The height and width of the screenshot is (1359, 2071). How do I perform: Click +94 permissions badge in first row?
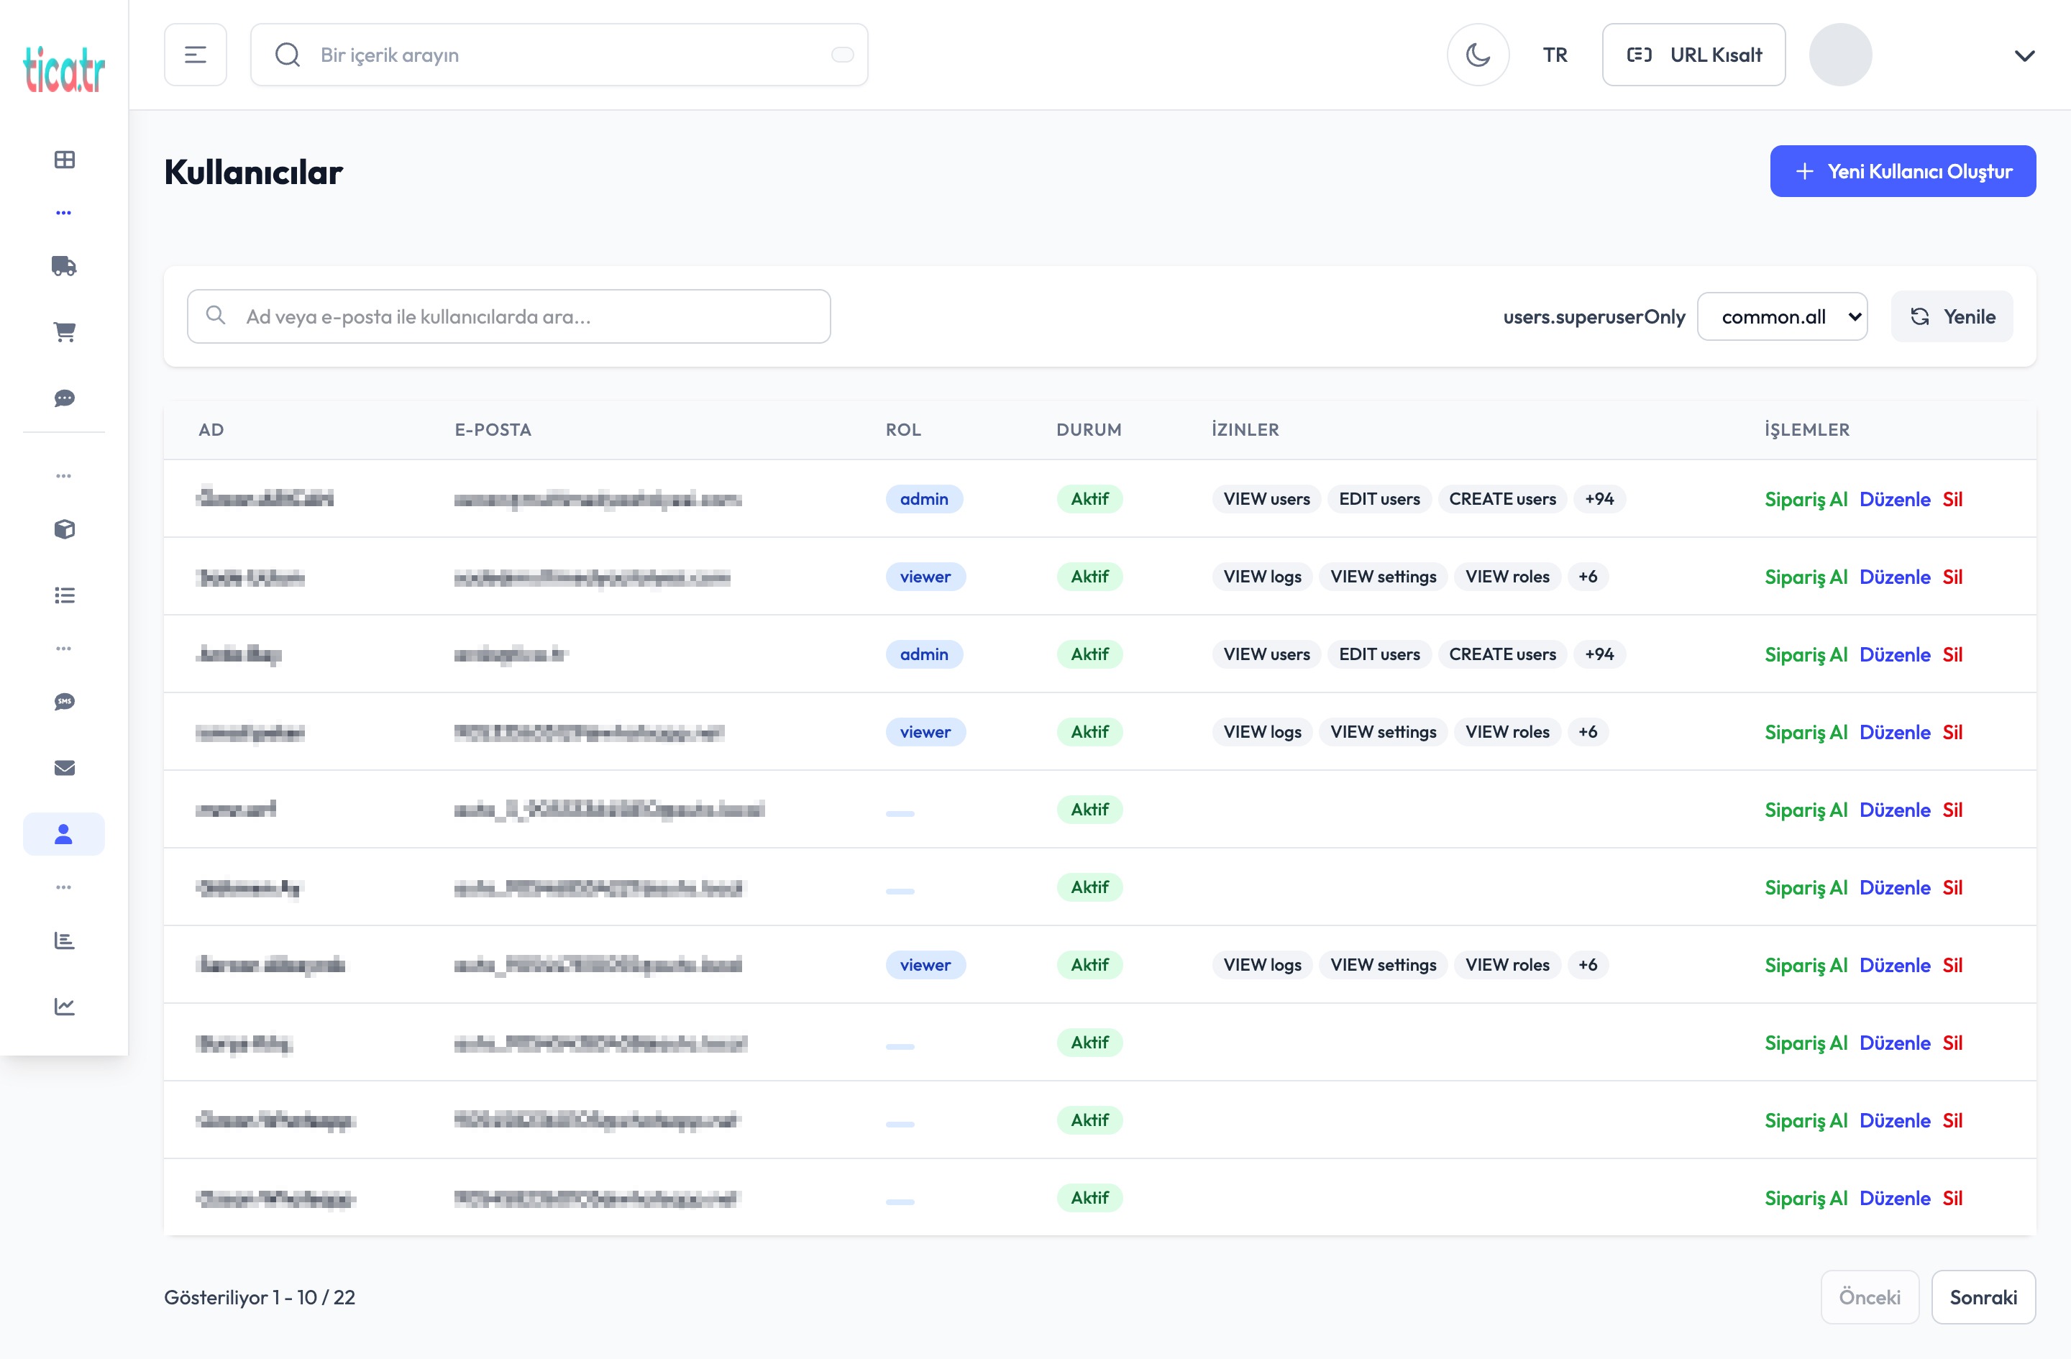pos(1599,498)
